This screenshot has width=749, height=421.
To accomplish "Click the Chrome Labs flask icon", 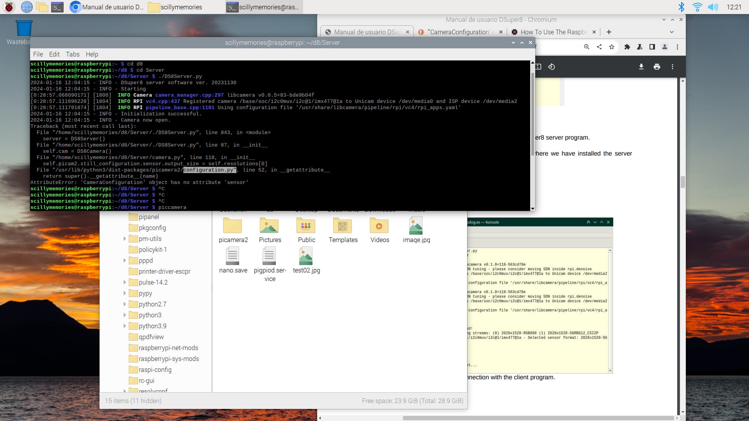I will click(x=640, y=47).
